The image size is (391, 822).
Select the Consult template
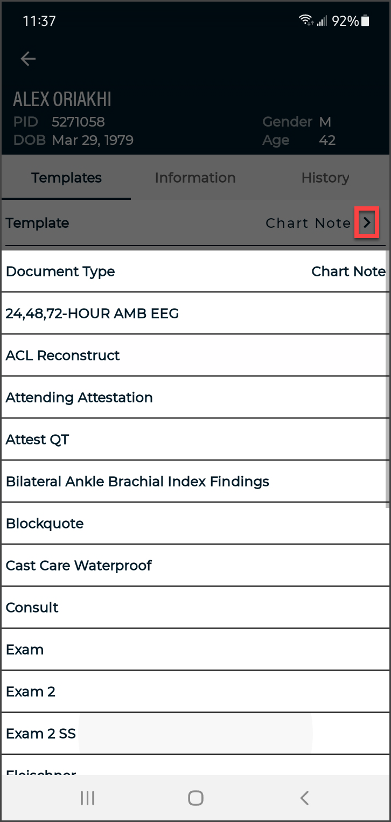pos(32,608)
